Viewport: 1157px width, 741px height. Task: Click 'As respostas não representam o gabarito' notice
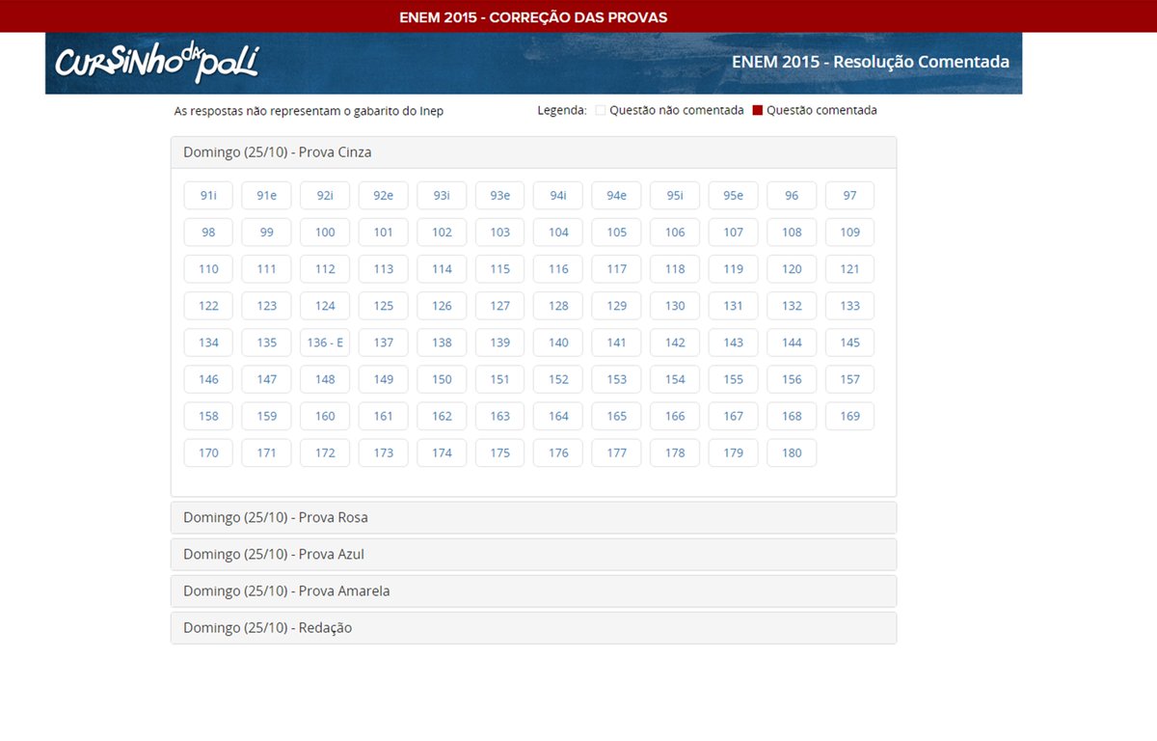click(x=309, y=111)
